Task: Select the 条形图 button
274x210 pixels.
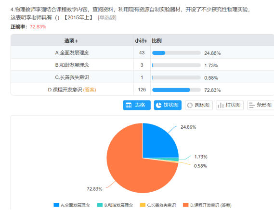Action: coord(261,105)
